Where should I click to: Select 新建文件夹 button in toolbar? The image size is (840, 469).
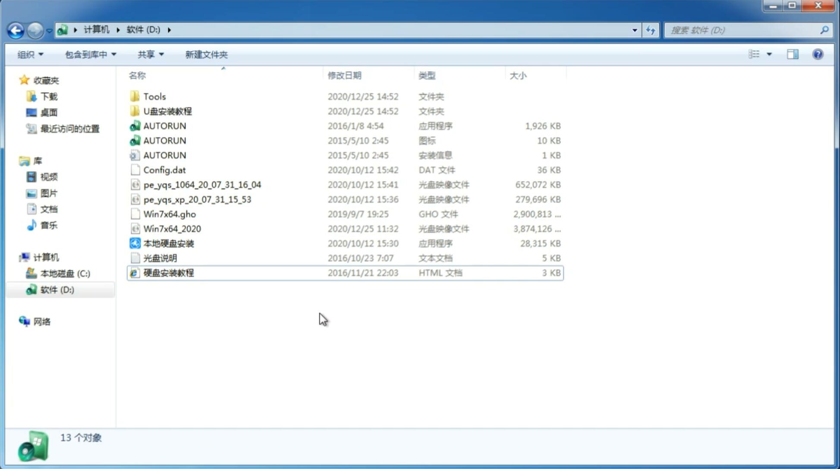(x=207, y=54)
